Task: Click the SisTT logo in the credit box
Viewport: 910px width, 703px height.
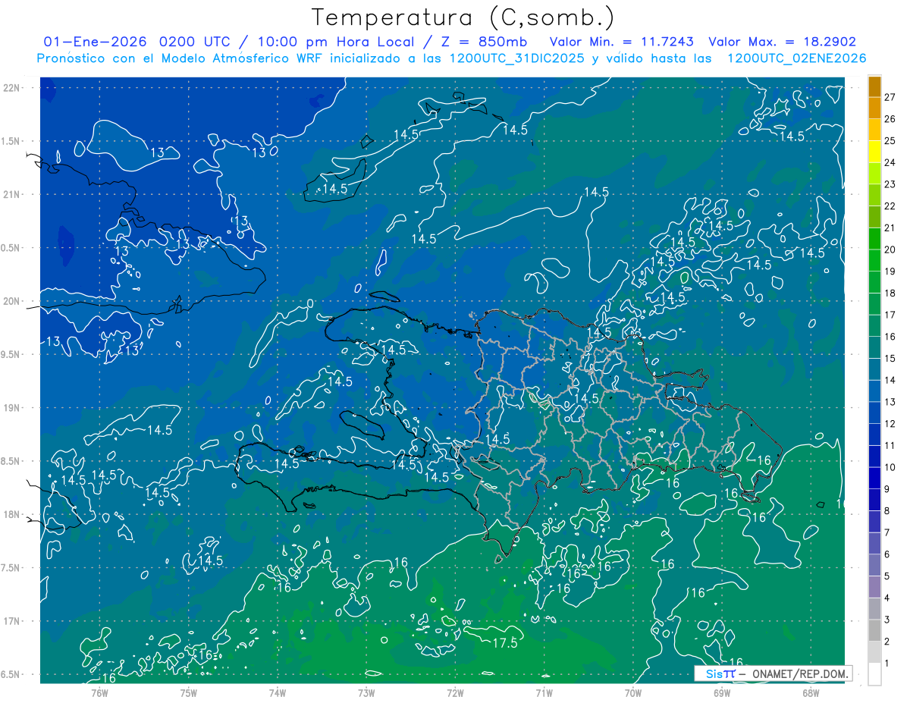Action: tap(720, 673)
